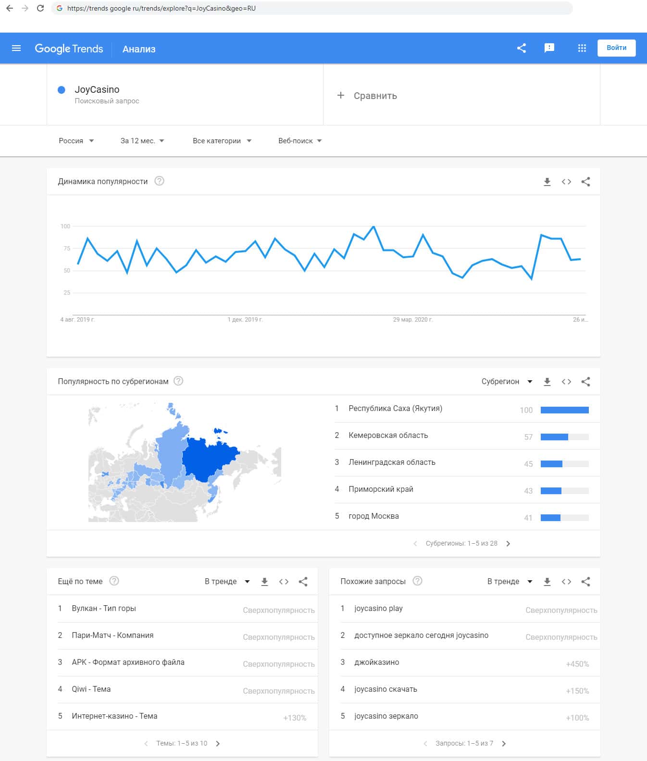The height and width of the screenshot is (761, 647).
Task: Open the hamburger main menu
Action: (16, 48)
